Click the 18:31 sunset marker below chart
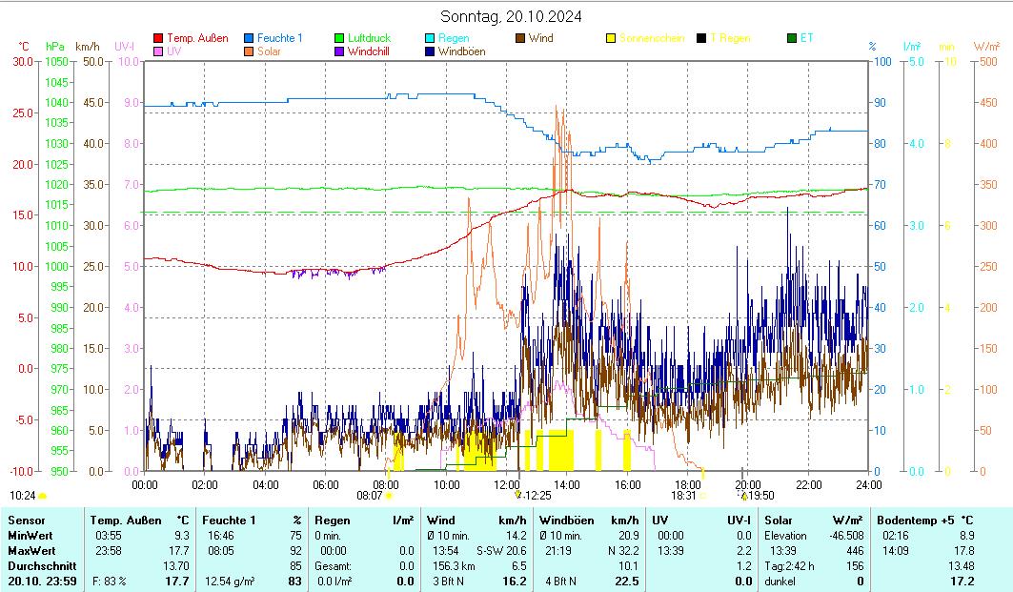This screenshot has height=592, width=1013. (x=683, y=496)
